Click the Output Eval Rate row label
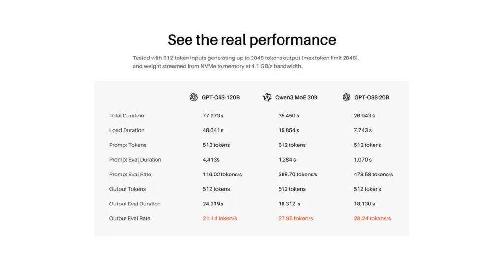Screen dimensions: 504x263 tap(129, 218)
